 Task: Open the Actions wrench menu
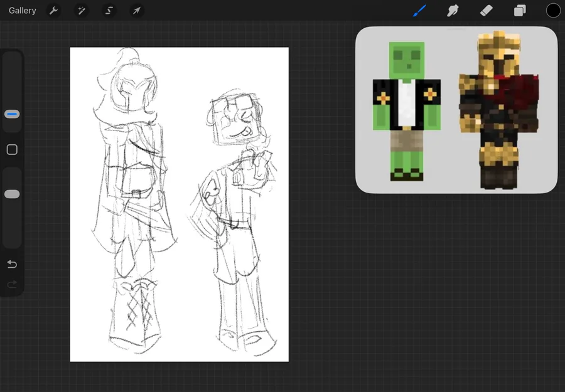tap(54, 11)
